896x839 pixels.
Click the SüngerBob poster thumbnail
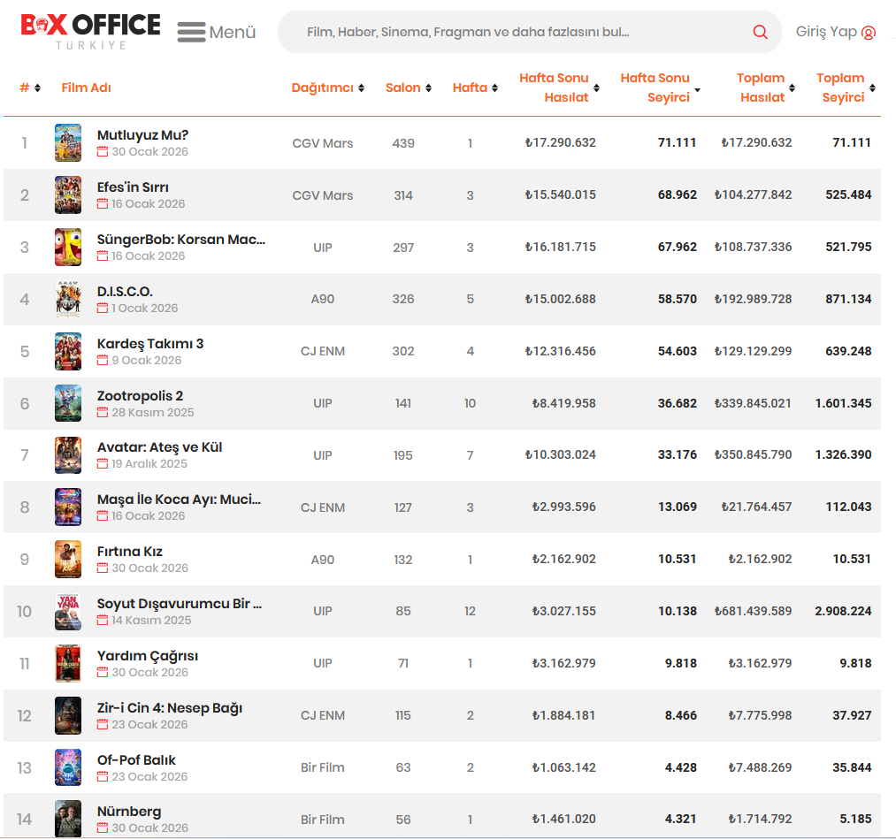pyautogui.click(x=68, y=248)
